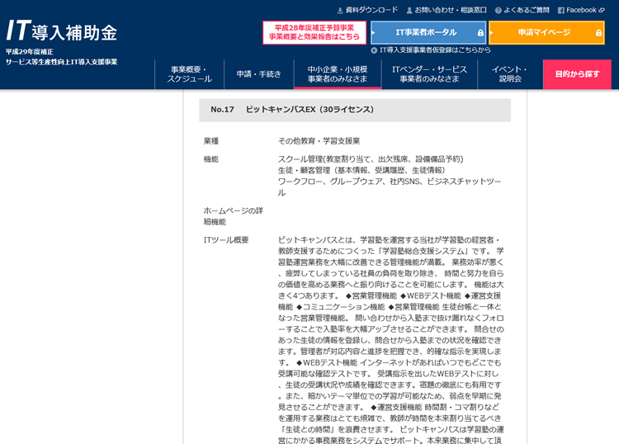Click the question mark icon beside よくあるご質問
Image resolution: width=619 pixels, height=444 pixels.
499,11
